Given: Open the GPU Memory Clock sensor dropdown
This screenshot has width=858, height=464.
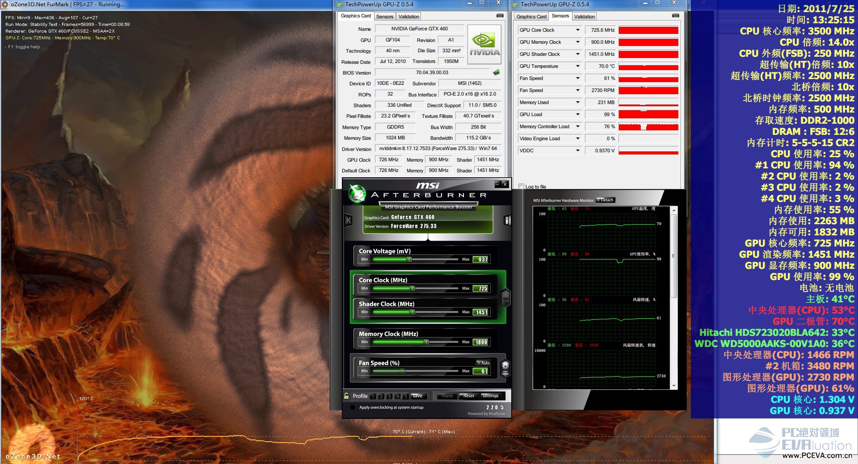Looking at the screenshot, I should pyautogui.click(x=578, y=42).
